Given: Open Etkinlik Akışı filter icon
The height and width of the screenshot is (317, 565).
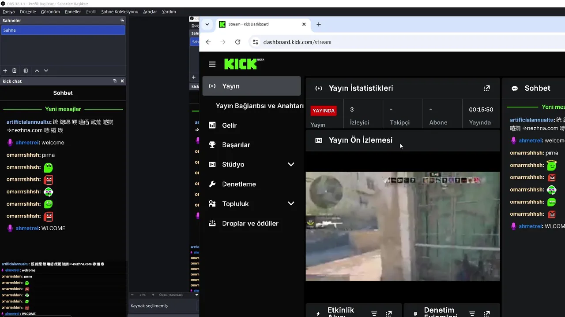Looking at the screenshot, I should [x=374, y=314].
